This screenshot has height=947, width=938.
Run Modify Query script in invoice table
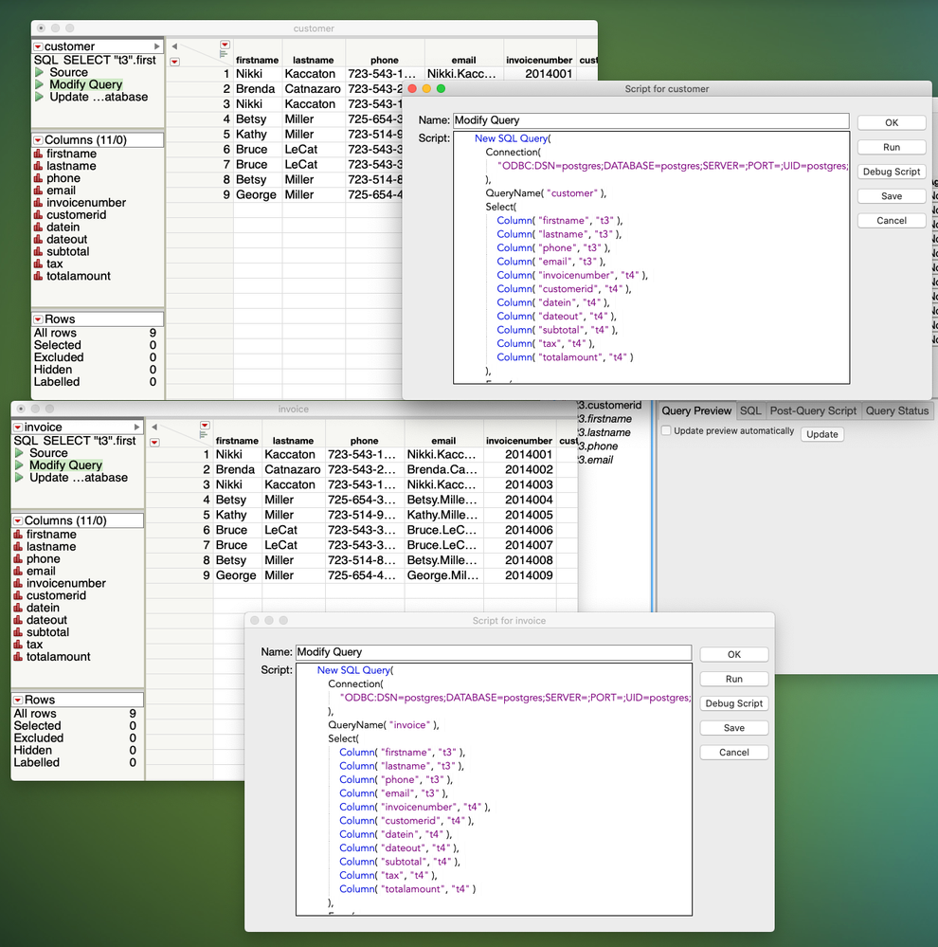20,465
